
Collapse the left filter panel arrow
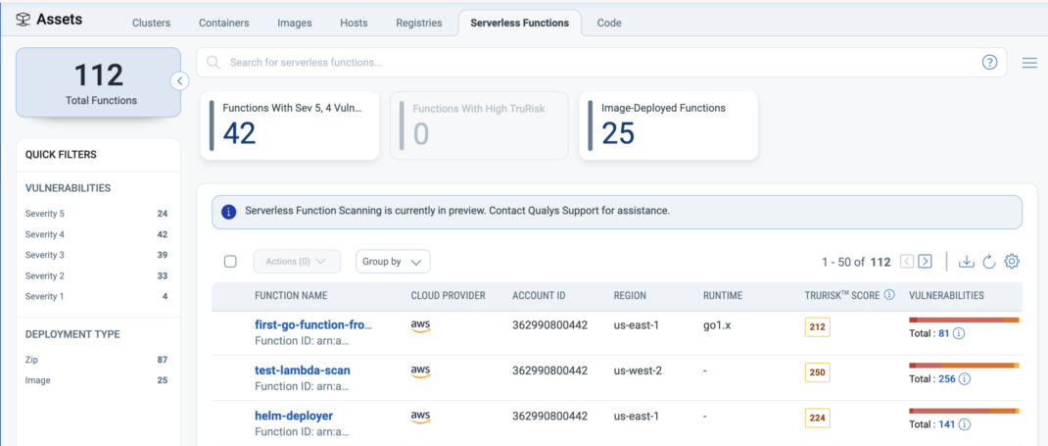pos(180,81)
